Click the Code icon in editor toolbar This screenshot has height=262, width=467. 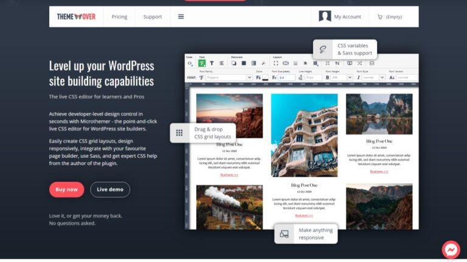(190, 63)
